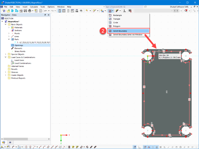Click the new opening tool icon

[x=110, y=11]
